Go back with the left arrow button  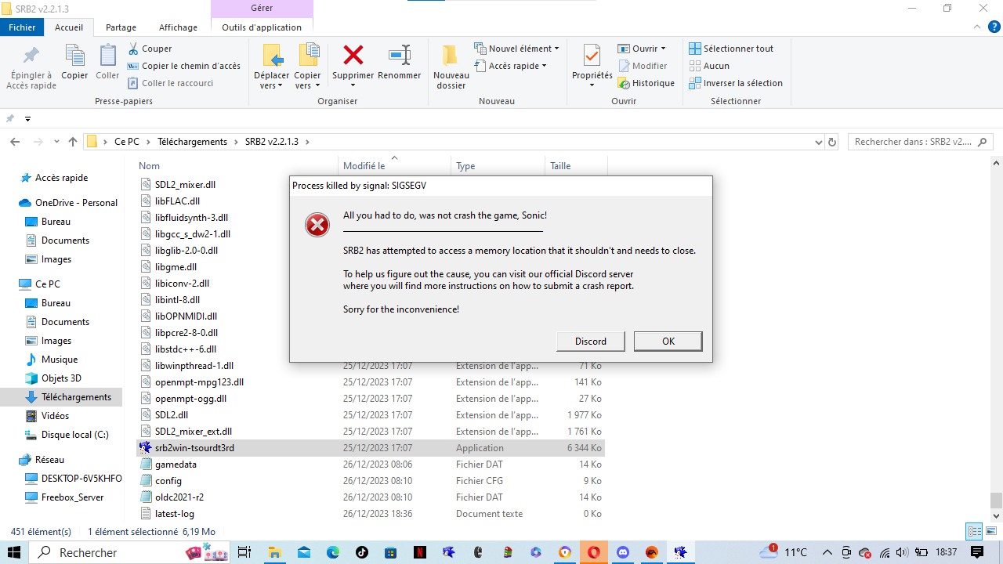[15, 142]
